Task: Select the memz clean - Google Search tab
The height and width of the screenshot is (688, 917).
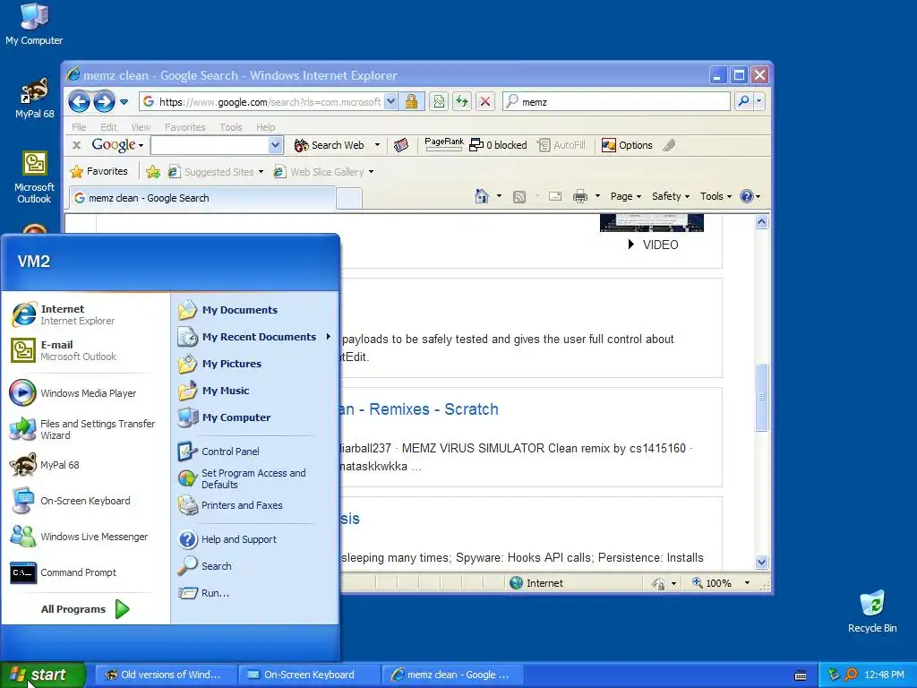Action: point(202,198)
